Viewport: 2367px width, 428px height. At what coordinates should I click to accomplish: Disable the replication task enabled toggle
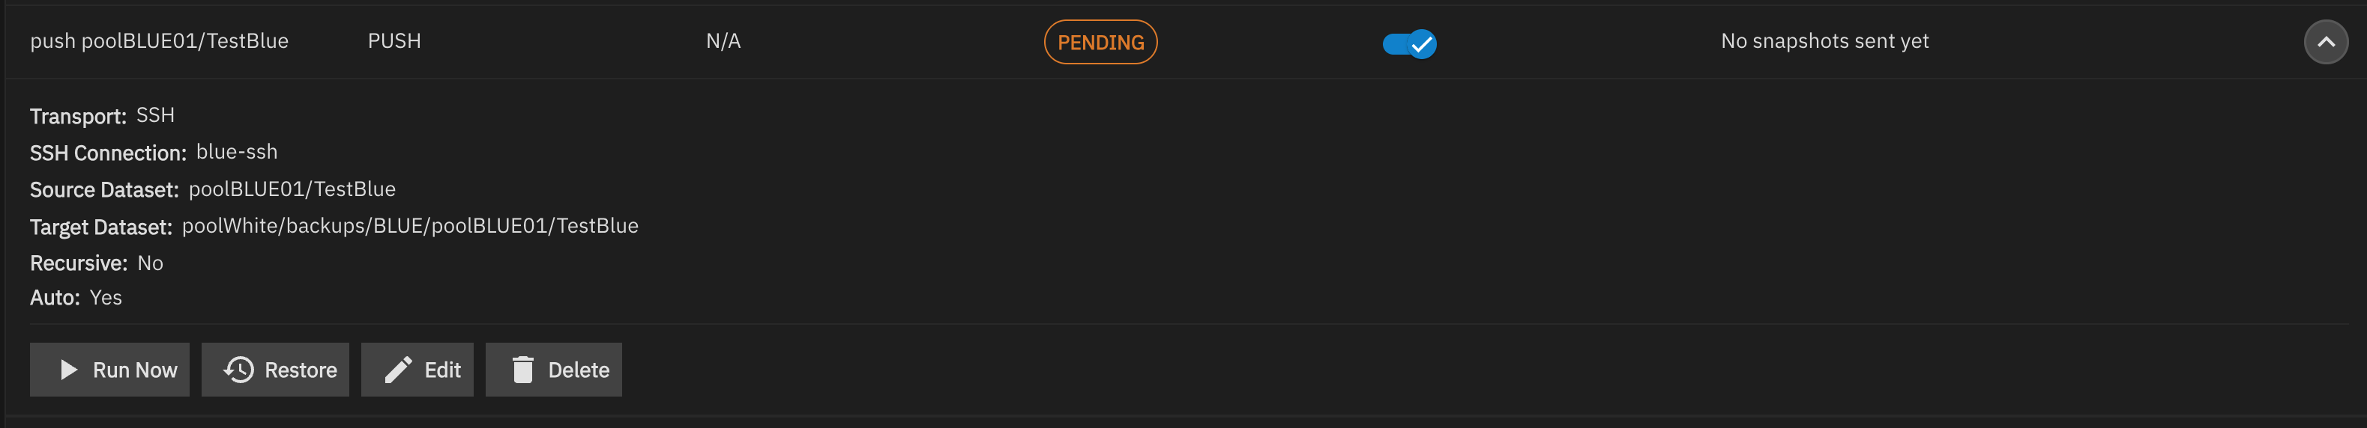click(x=1410, y=43)
